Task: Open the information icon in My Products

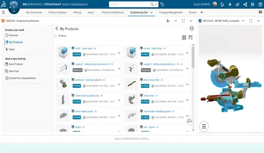Action: click(192, 28)
